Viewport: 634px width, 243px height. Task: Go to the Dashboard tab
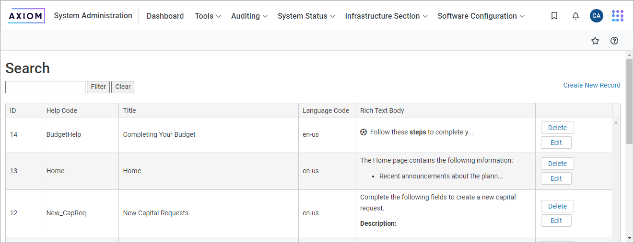(165, 16)
